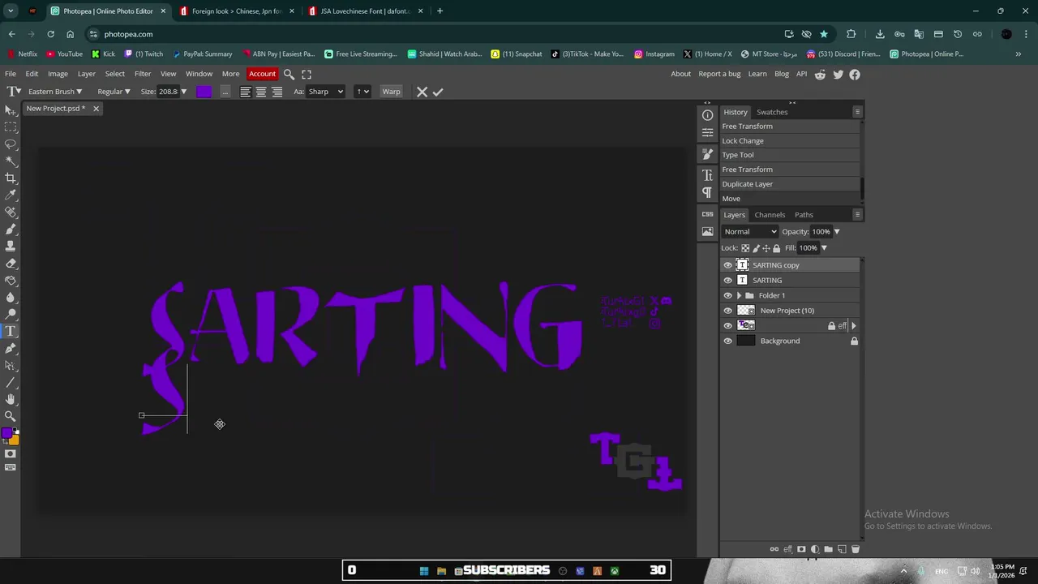Open the CSS panel icon

point(707,214)
